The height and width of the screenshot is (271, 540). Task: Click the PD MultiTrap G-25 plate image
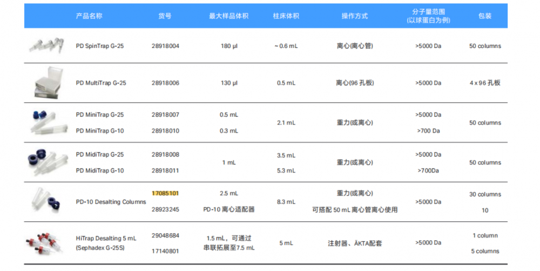point(46,83)
